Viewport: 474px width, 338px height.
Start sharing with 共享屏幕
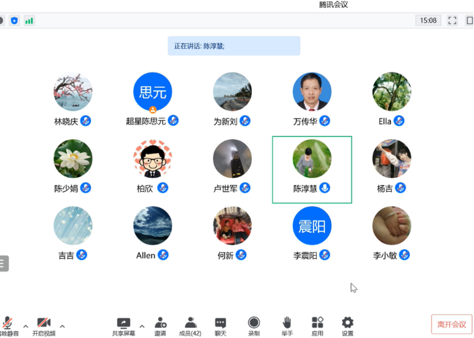pos(123,327)
